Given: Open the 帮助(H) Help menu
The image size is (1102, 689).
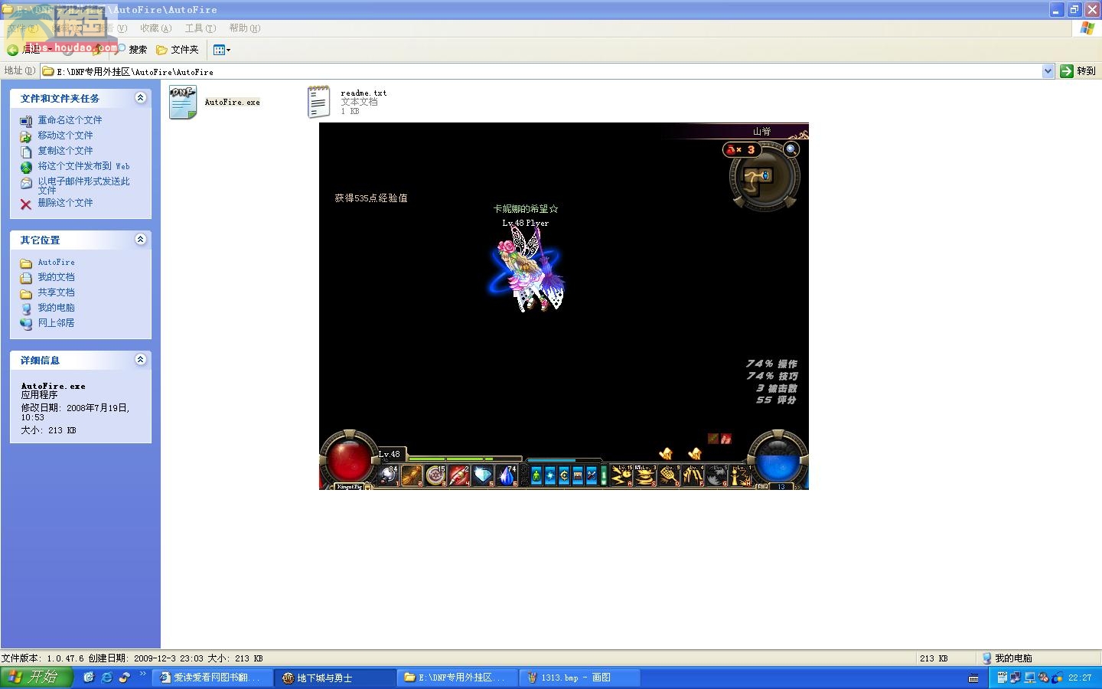Looking at the screenshot, I should 245,28.
